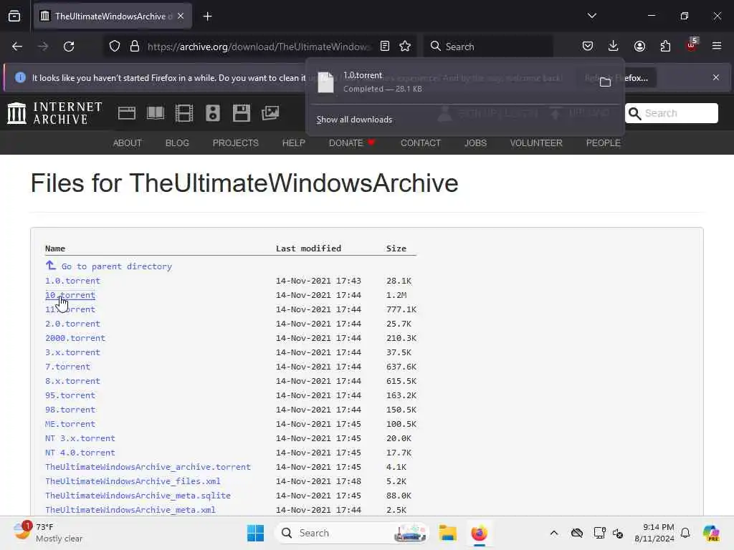Download the 7.torrent file link
Screen dimensions: 734x550
(x=67, y=367)
